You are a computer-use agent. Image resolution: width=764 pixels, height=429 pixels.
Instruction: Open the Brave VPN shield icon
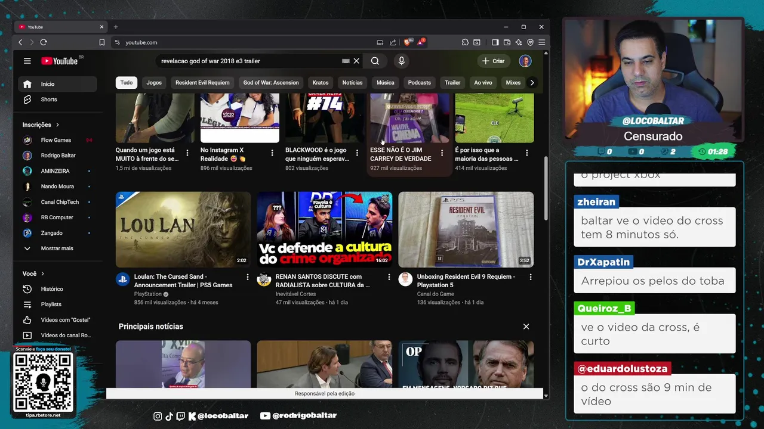pyautogui.click(x=530, y=42)
